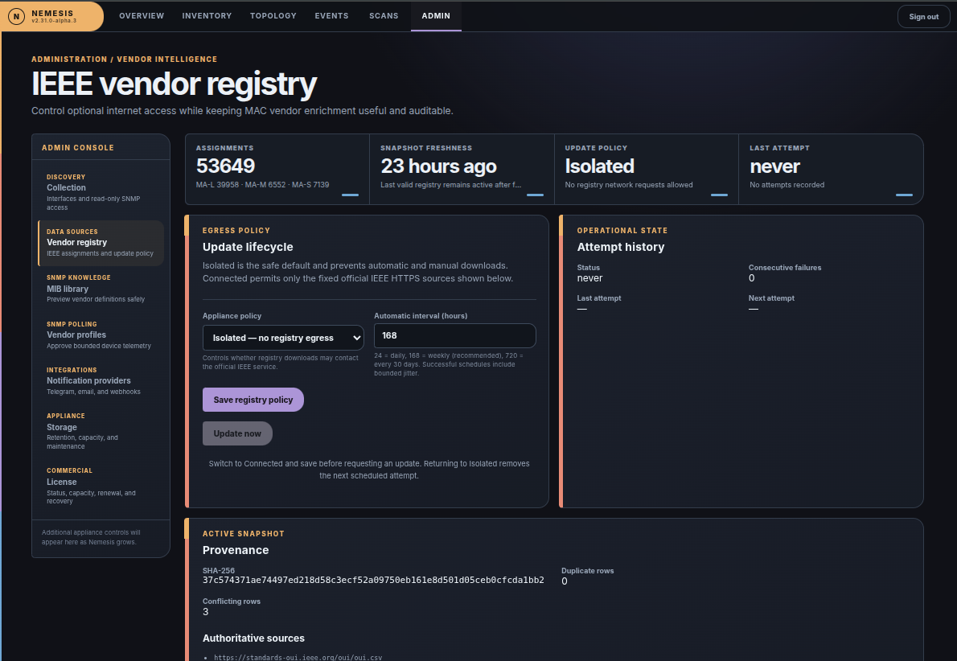Open SNMP polling Vendor profiles
This screenshot has height=661, width=957.
[x=101, y=335]
